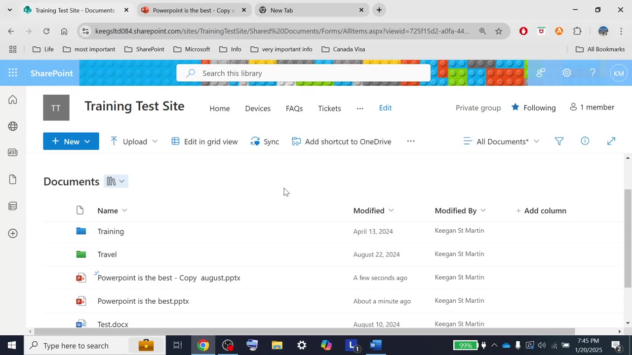Open the SharePoint app launcher waffle
The height and width of the screenshot is (355, 632).
click(13, 73)
